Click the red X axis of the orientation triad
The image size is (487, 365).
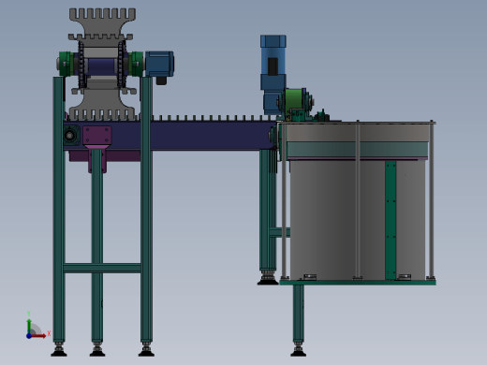click(38, 336)
